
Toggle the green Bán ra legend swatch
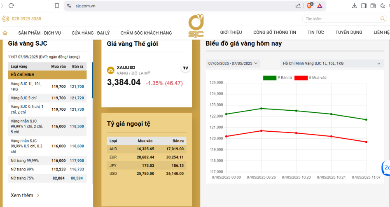tap(270, 78)
